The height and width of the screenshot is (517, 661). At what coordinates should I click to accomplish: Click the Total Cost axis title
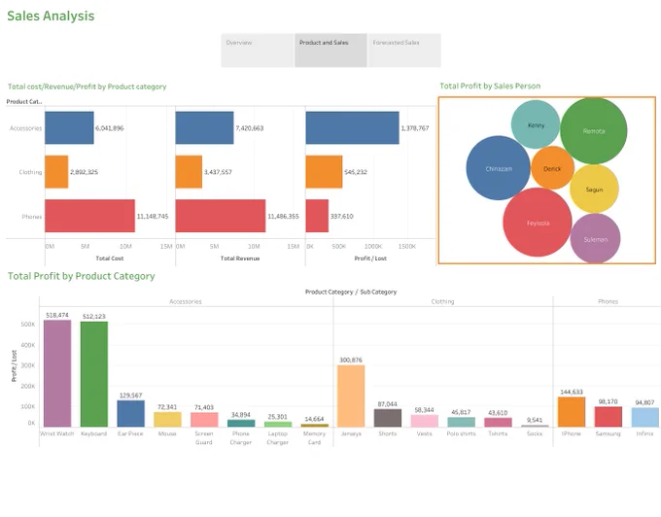(110, 258)
